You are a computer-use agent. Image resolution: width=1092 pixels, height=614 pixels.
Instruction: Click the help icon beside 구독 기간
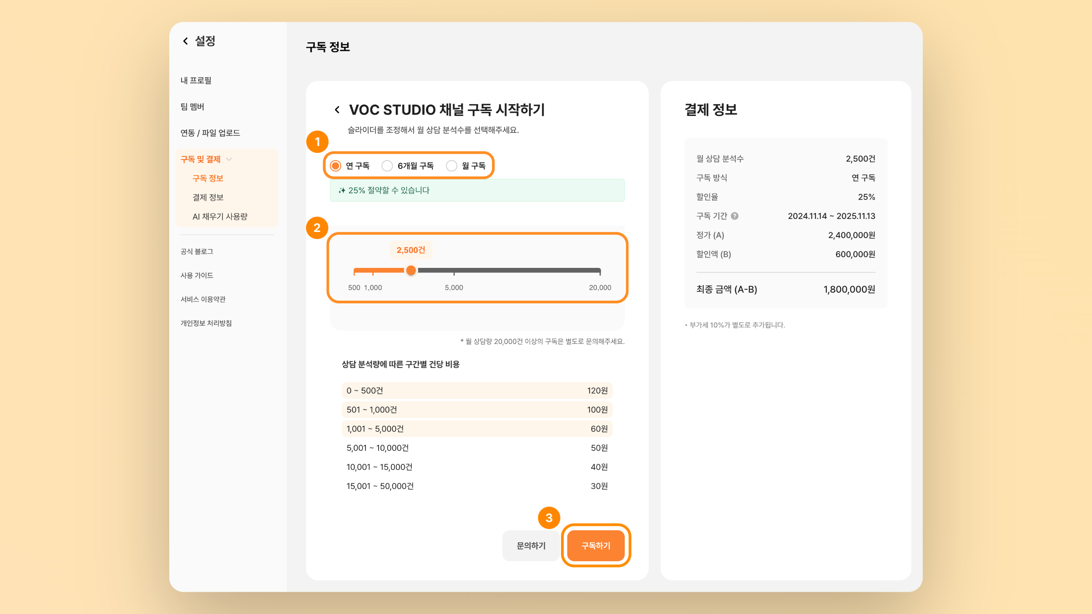pos(734,216)
